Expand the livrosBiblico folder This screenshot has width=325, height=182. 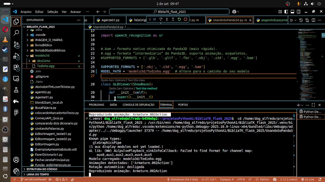point(27,45)
